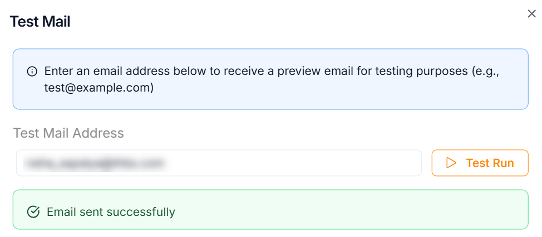Click the play triangle icon
This screenshot has width=542, height=237.
click(x=451, y=163)
